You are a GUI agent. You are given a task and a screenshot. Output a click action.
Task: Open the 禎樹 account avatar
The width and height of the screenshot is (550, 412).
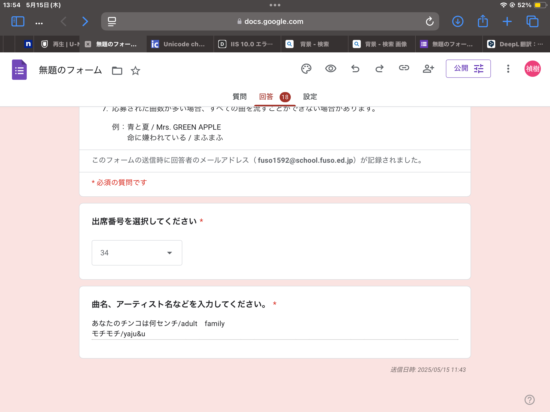pyautogui.click(x=532, y=69)
